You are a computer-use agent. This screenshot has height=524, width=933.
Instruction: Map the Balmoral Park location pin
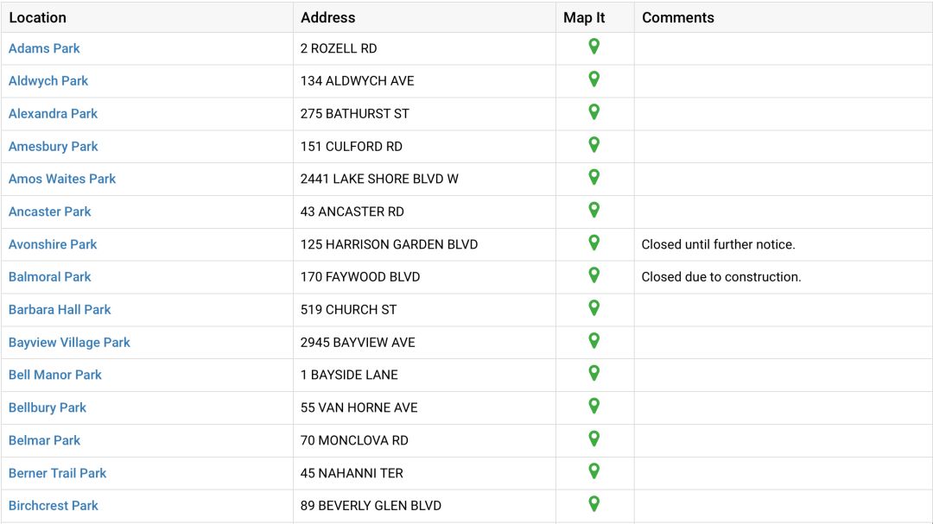coord(593,275)
